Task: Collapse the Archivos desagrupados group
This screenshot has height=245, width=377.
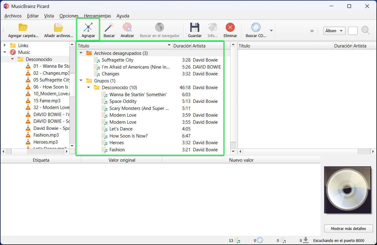Action: point(81,53)
